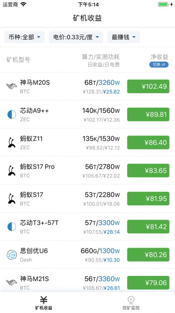This screenshot has height=313, width=175.
Task: Tap the 神马M20S miner logo icon
Action: click(x=11, y=86)
